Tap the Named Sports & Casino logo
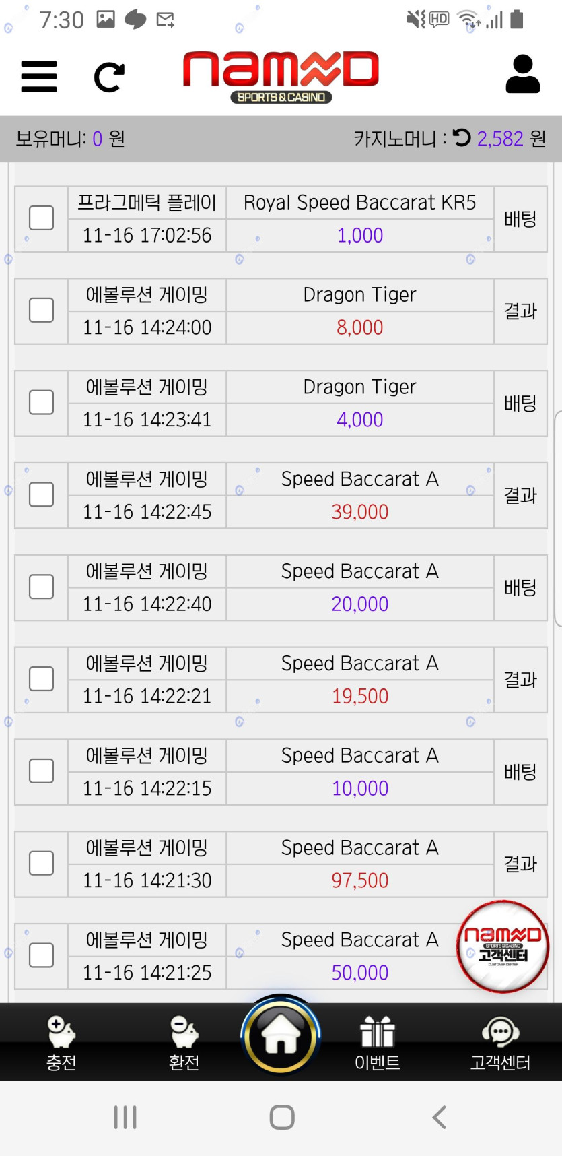The height and width of the screenshot is (1156, 562). point(281,76)
